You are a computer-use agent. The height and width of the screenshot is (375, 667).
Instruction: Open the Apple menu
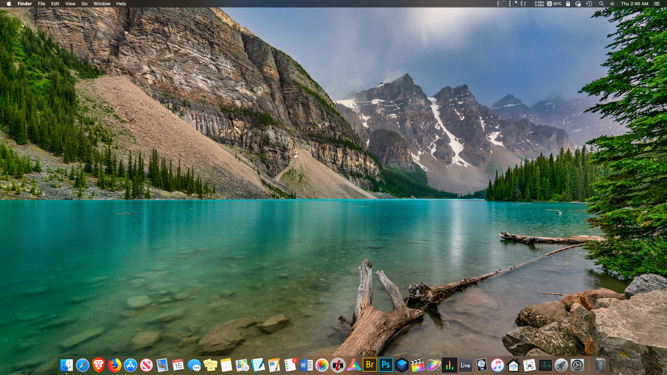9,4
